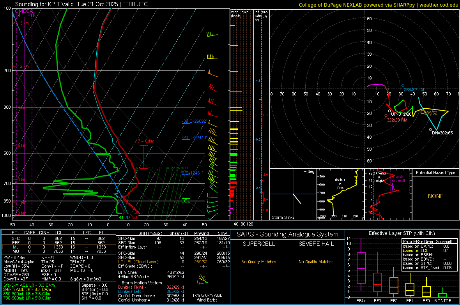Image resolution: width=460 pixels, height=305 pixels.
Task: Select the MU parcel row
Action: coord(58,251)
